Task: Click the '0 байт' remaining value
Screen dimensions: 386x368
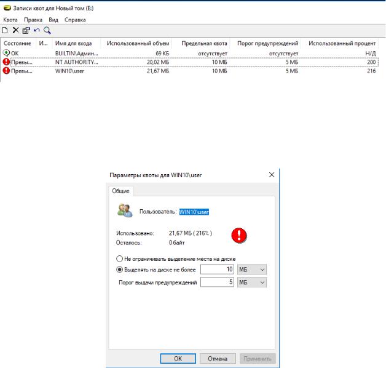Action: click(x=177, y=243)
